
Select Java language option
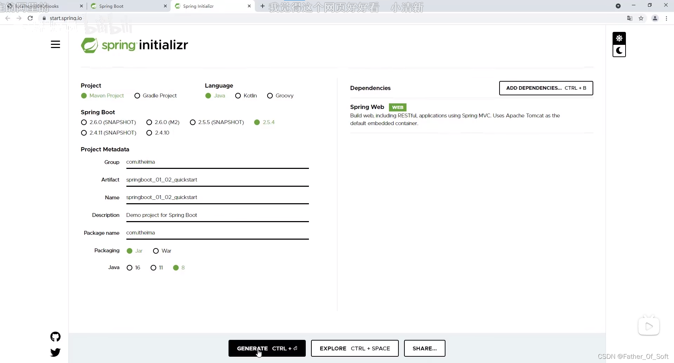click(215, 96)
